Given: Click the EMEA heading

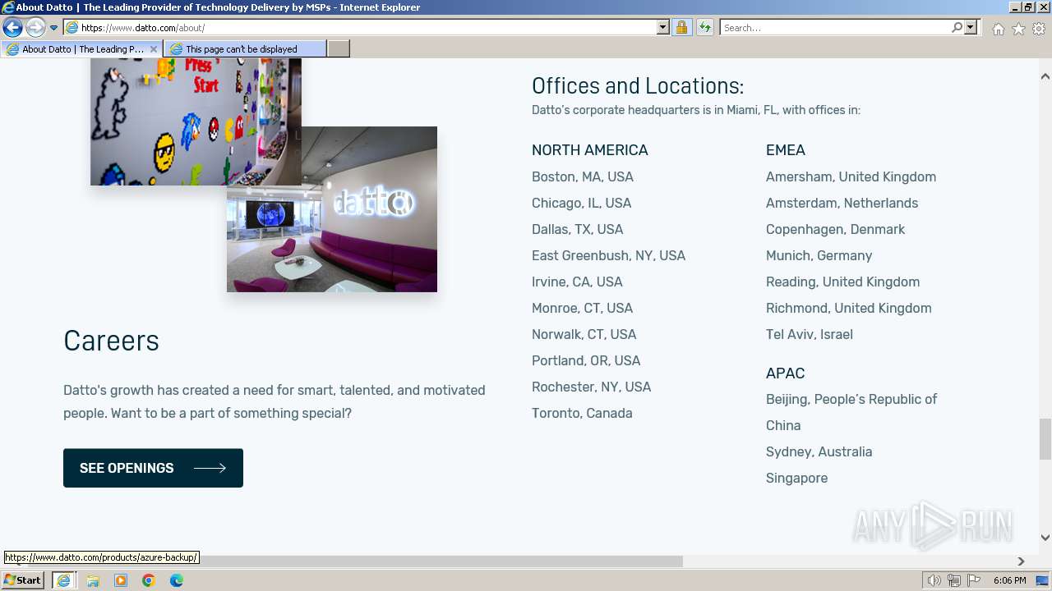Looking at the screenshot, I should point(786,150).
